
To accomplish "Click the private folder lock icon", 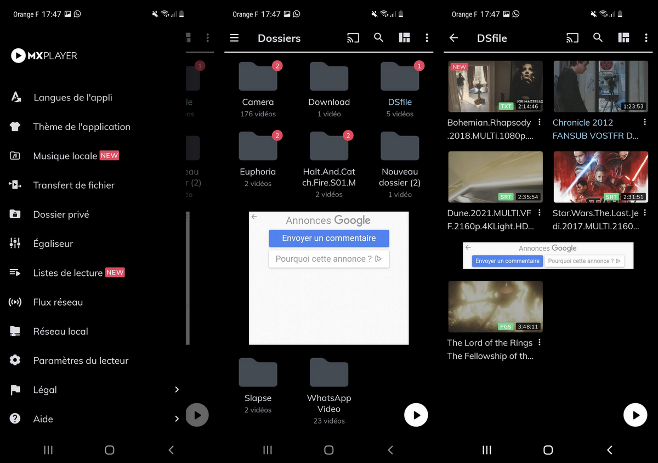I will click(15, 214).
